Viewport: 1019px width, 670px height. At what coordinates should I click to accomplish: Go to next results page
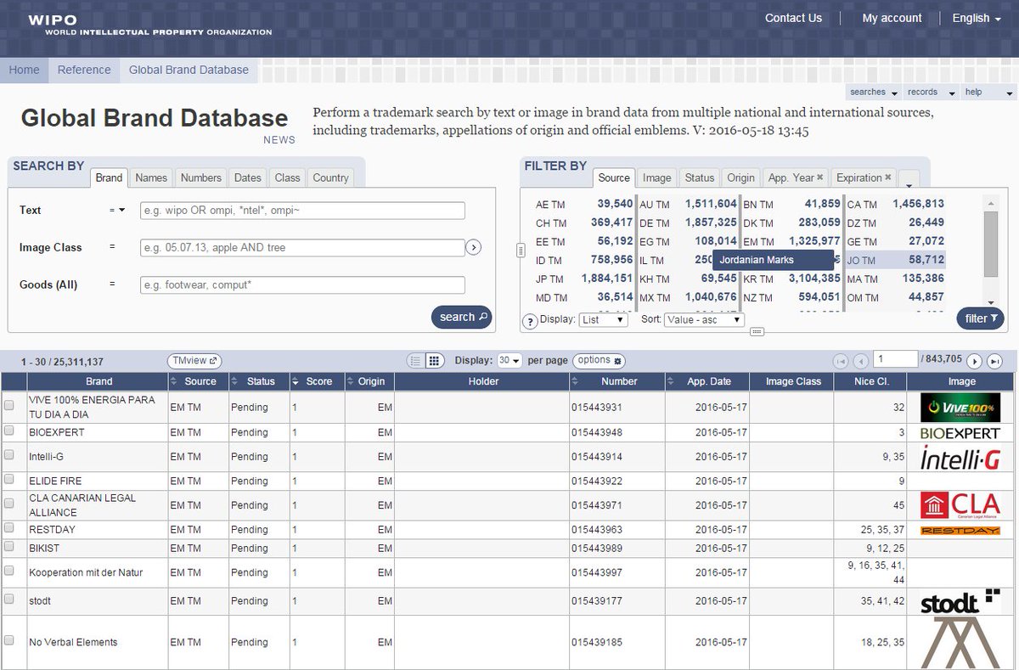coord(975,361)
